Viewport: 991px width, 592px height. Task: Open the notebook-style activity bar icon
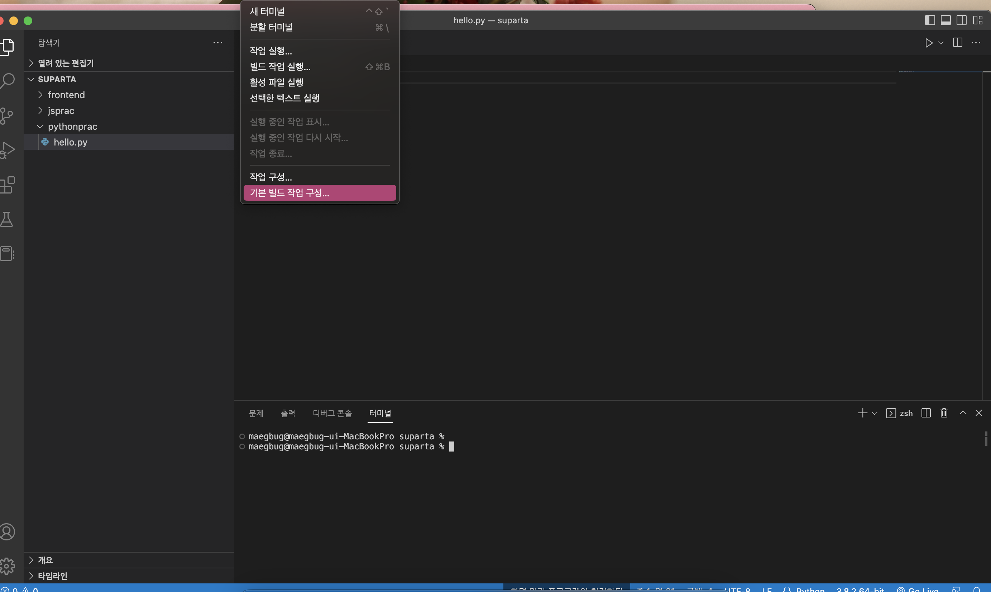pyautogui.click(x=7, y=254)
